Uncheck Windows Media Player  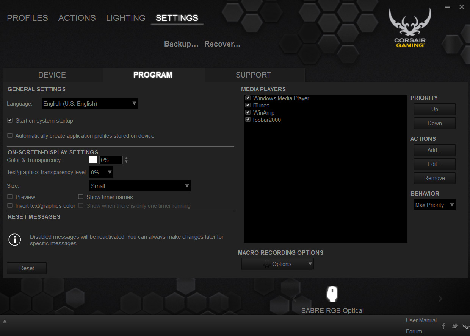click(x=248, y=98)
